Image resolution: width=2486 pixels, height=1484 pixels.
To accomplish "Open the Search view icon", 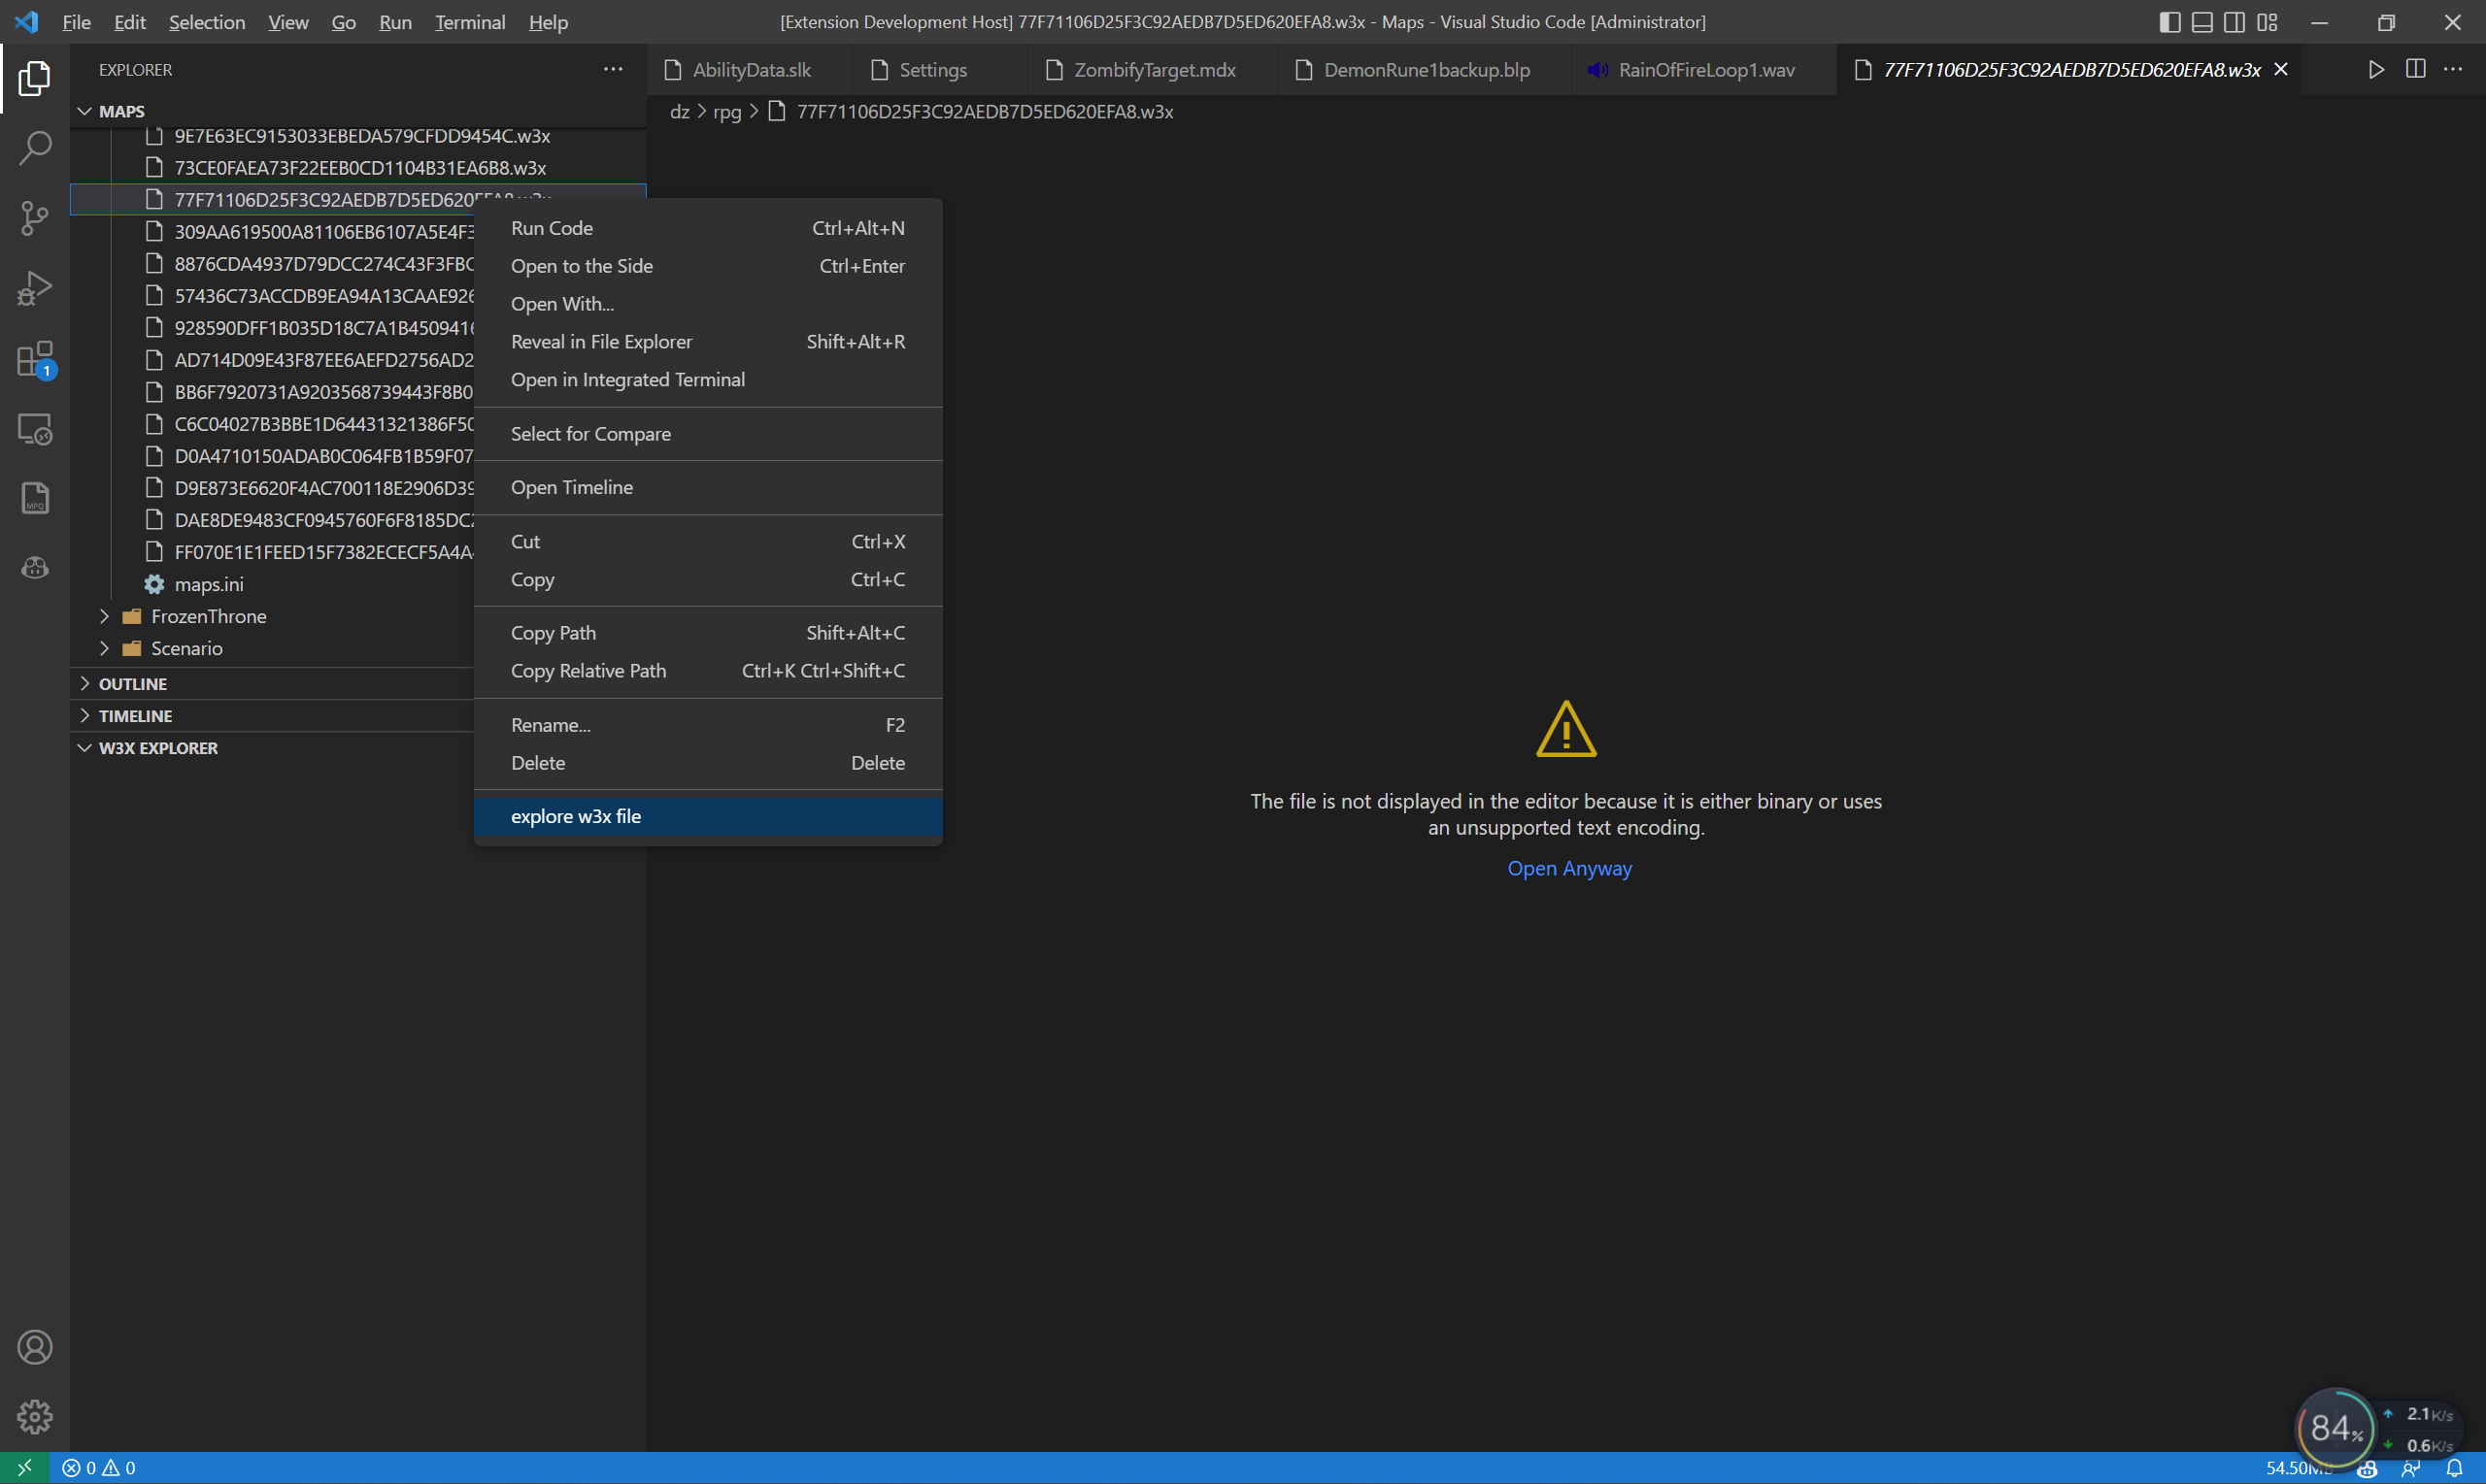I will coord(34,148).
